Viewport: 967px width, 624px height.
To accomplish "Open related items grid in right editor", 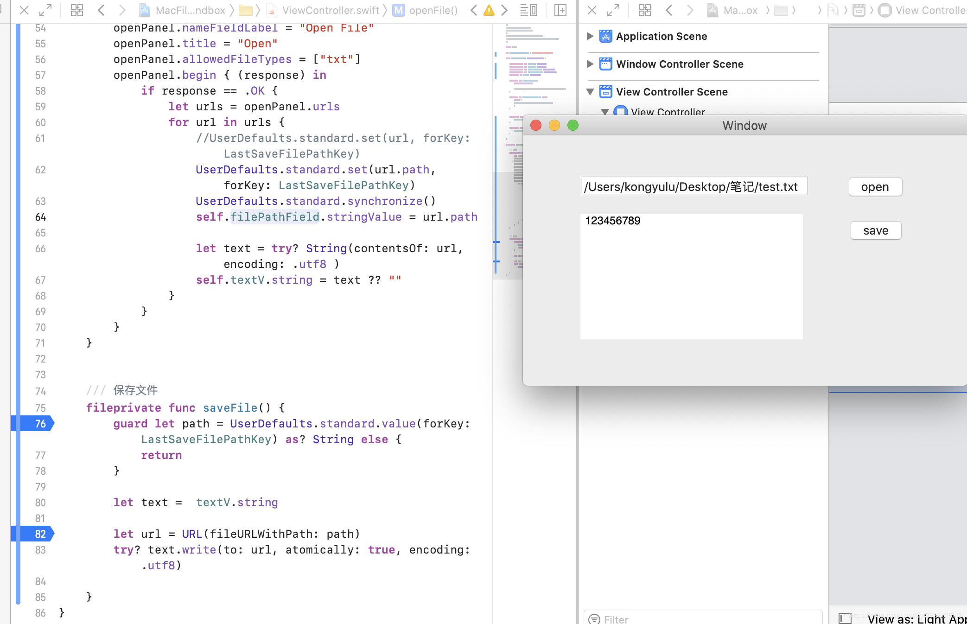I will (644, 10).
